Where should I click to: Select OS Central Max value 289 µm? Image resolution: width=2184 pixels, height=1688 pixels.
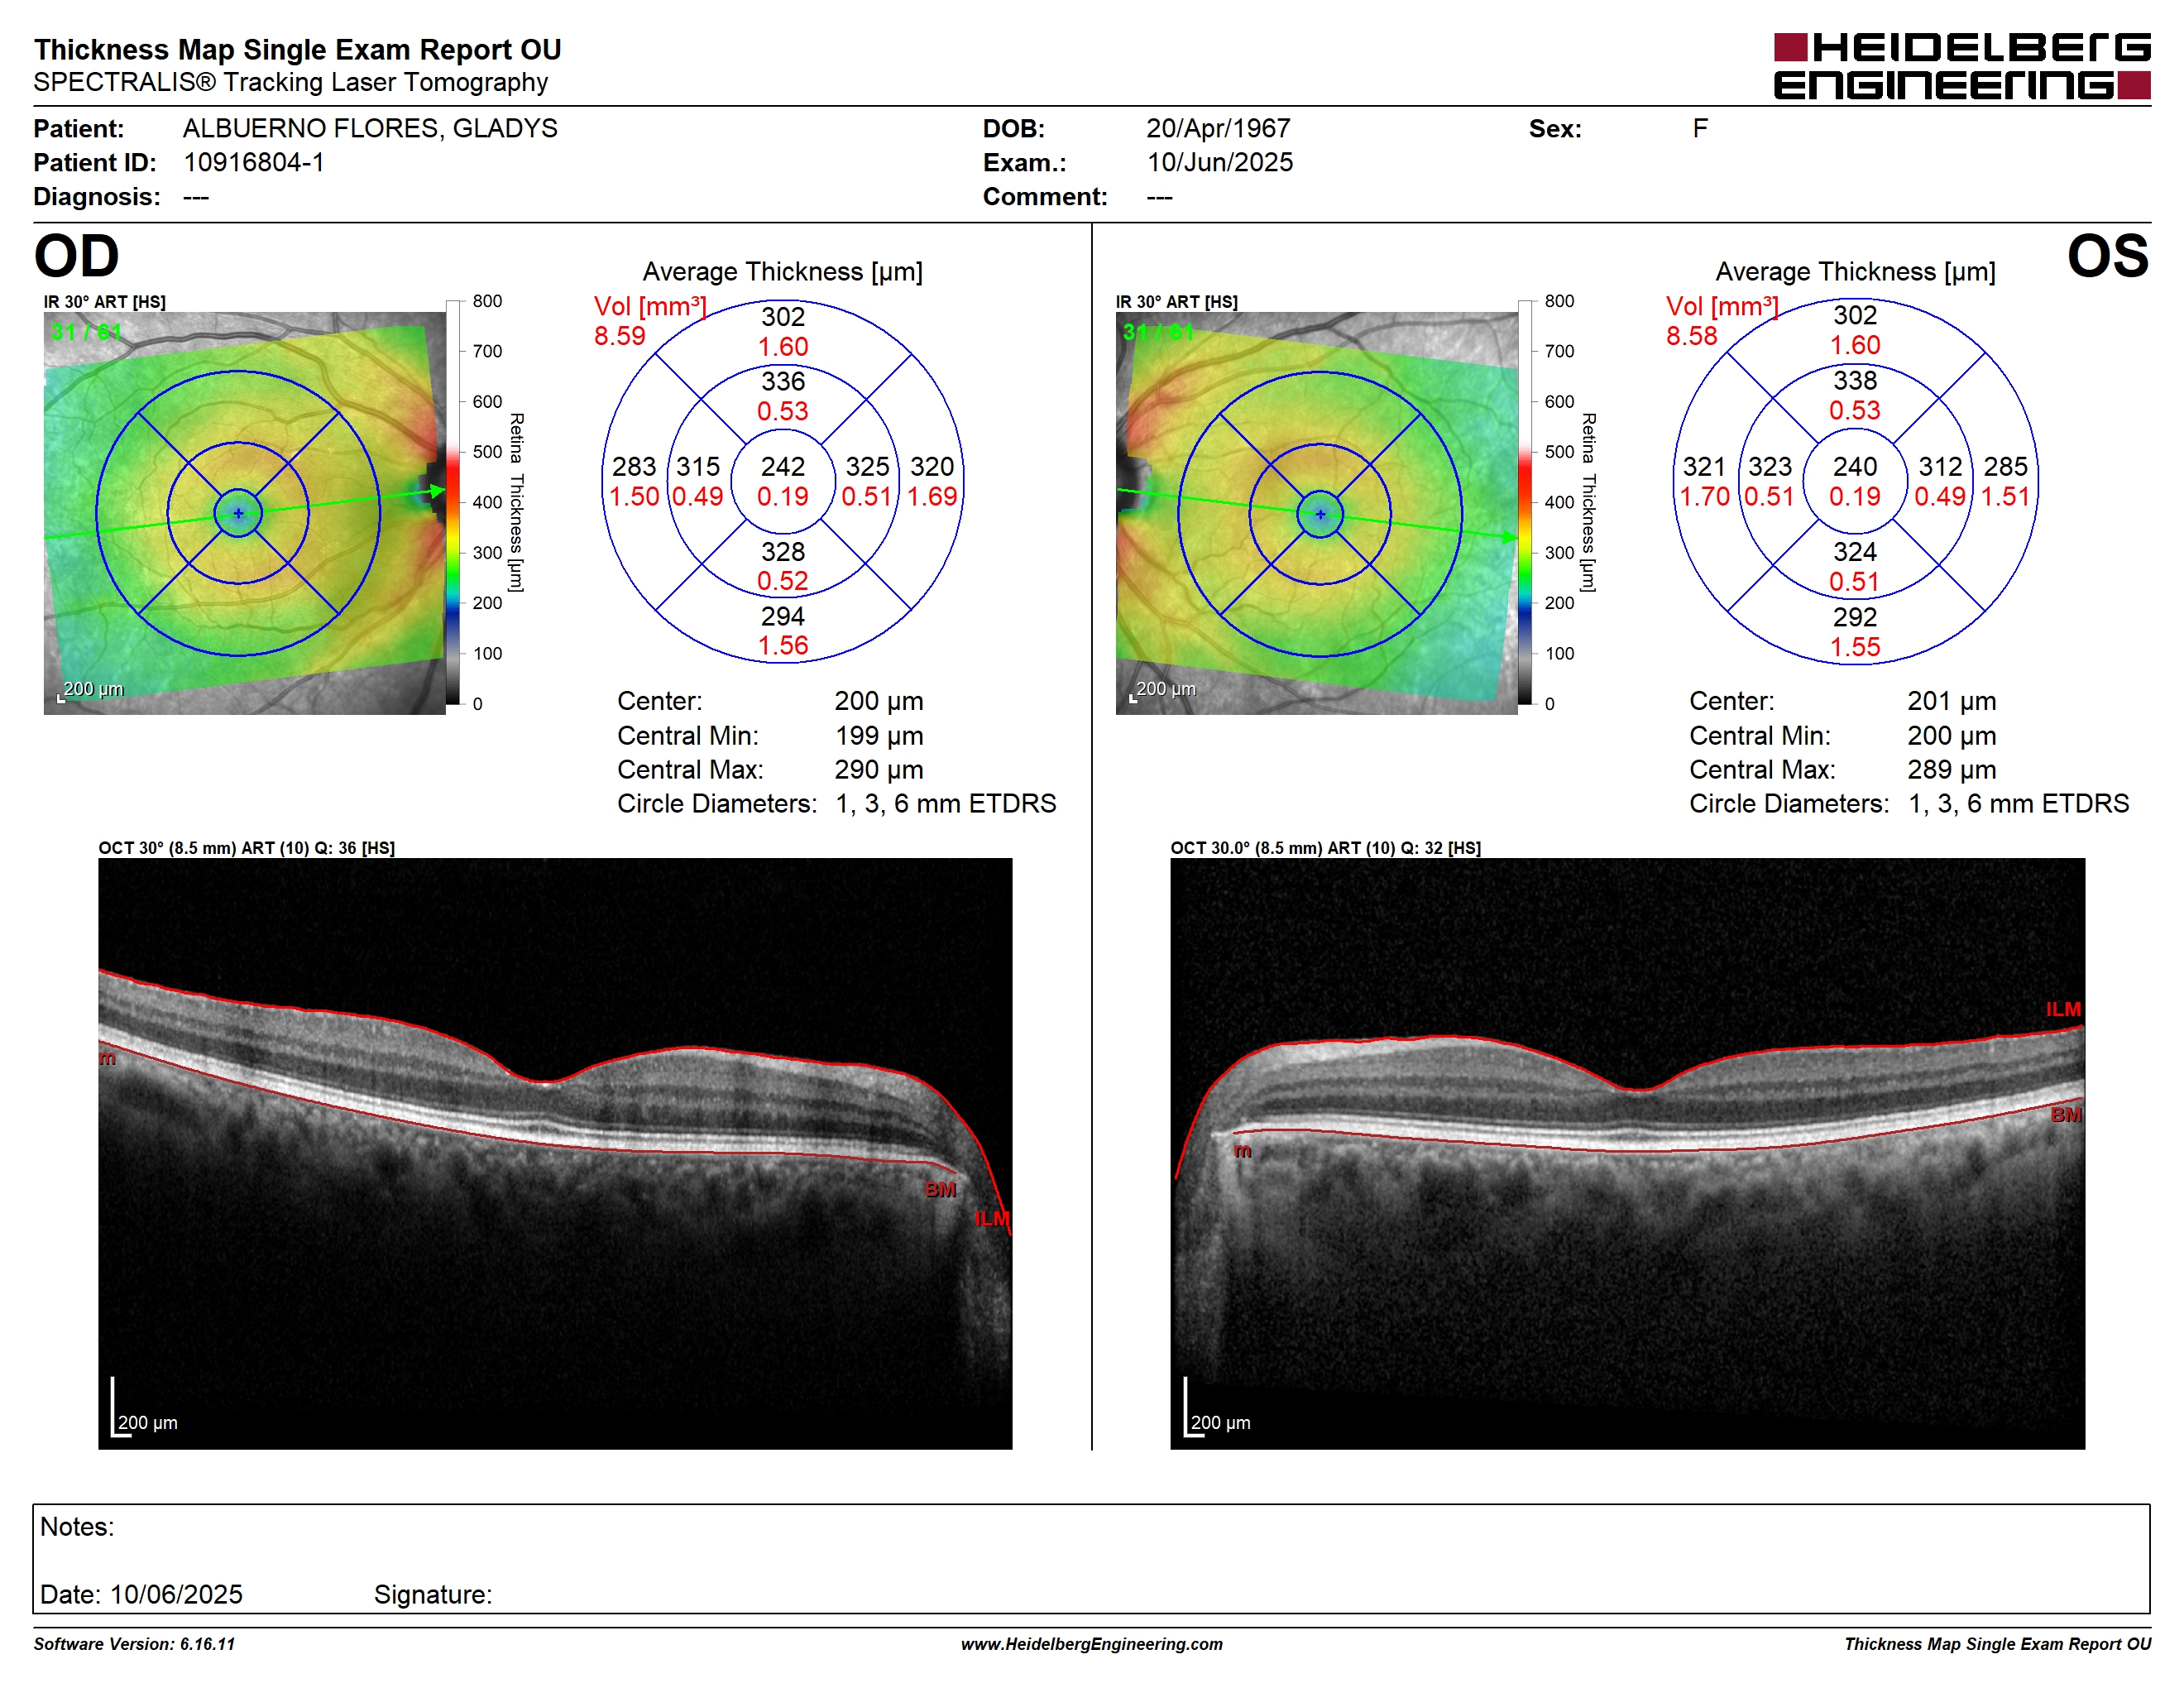(1951, 770)
